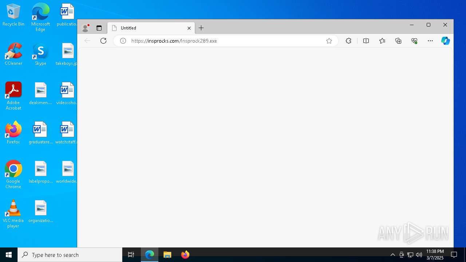Open Firefox from the taskbar
466x262 pixels.
[185, 255]
